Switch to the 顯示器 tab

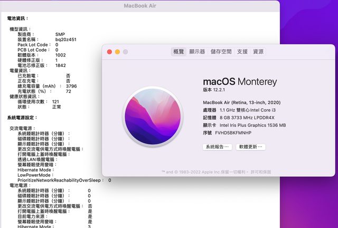pos(197,52)
